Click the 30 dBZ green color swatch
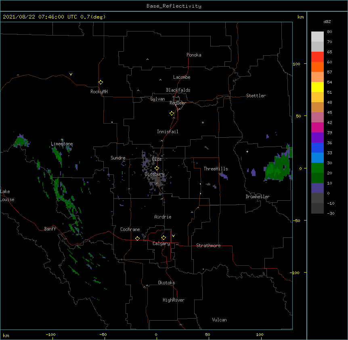The width and height of the screenshot is (348, 340). (317, 168)
